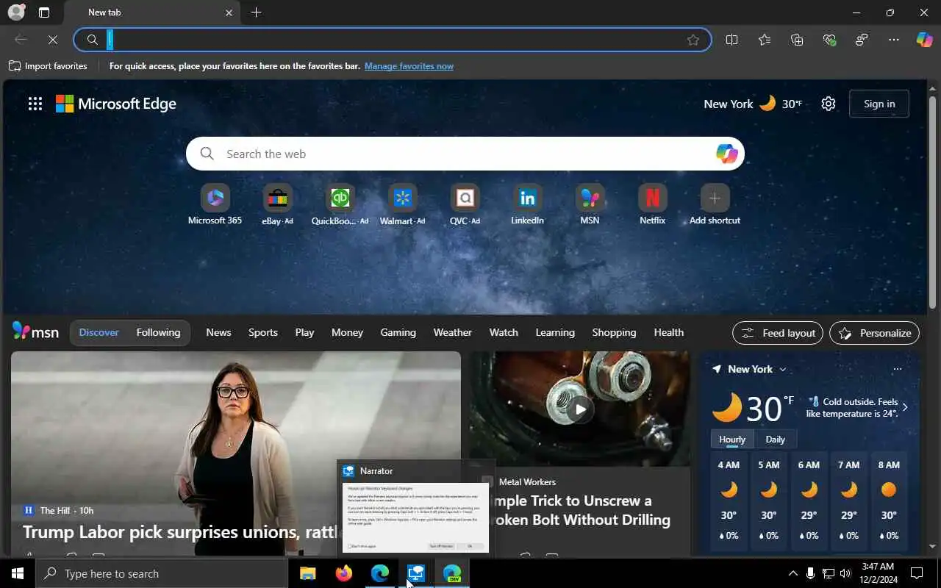Close the New tab

point(229,12)
